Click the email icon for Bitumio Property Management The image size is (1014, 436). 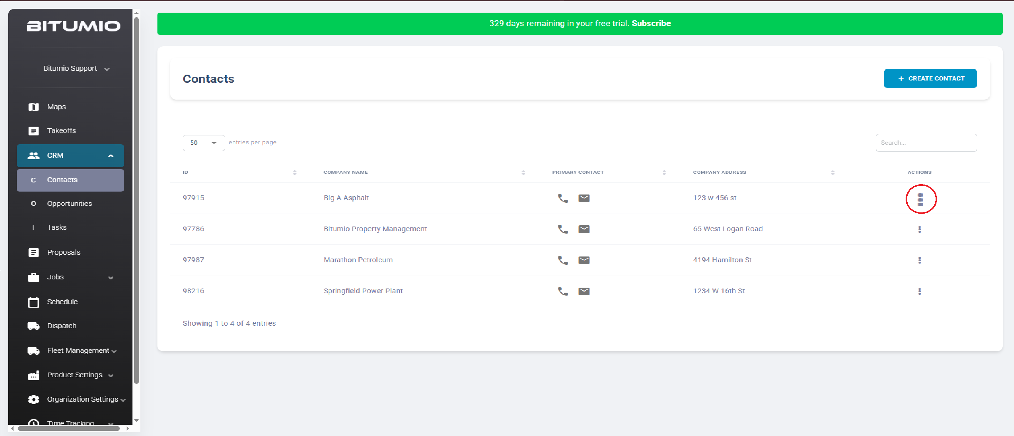click(x=584, y=229)
